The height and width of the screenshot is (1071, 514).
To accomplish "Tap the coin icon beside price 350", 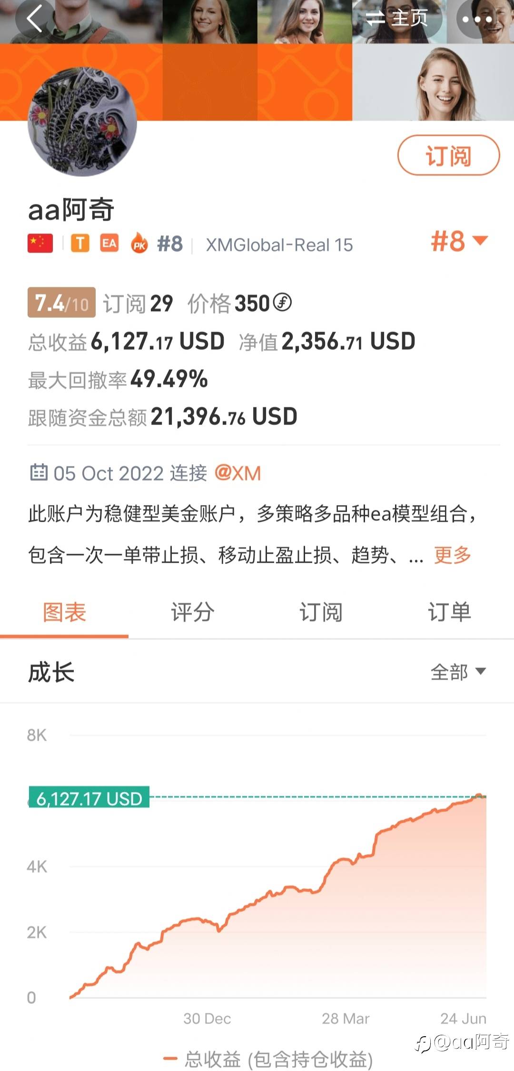I will [x=283, y=303].
